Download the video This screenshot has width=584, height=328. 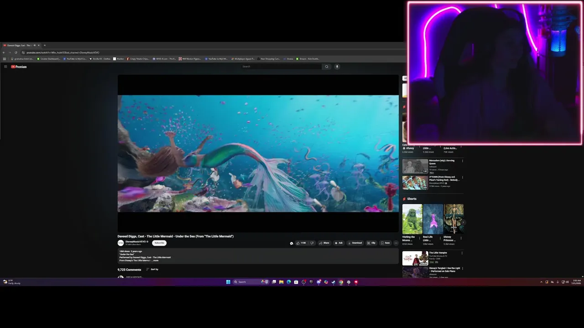coord(355,243)
